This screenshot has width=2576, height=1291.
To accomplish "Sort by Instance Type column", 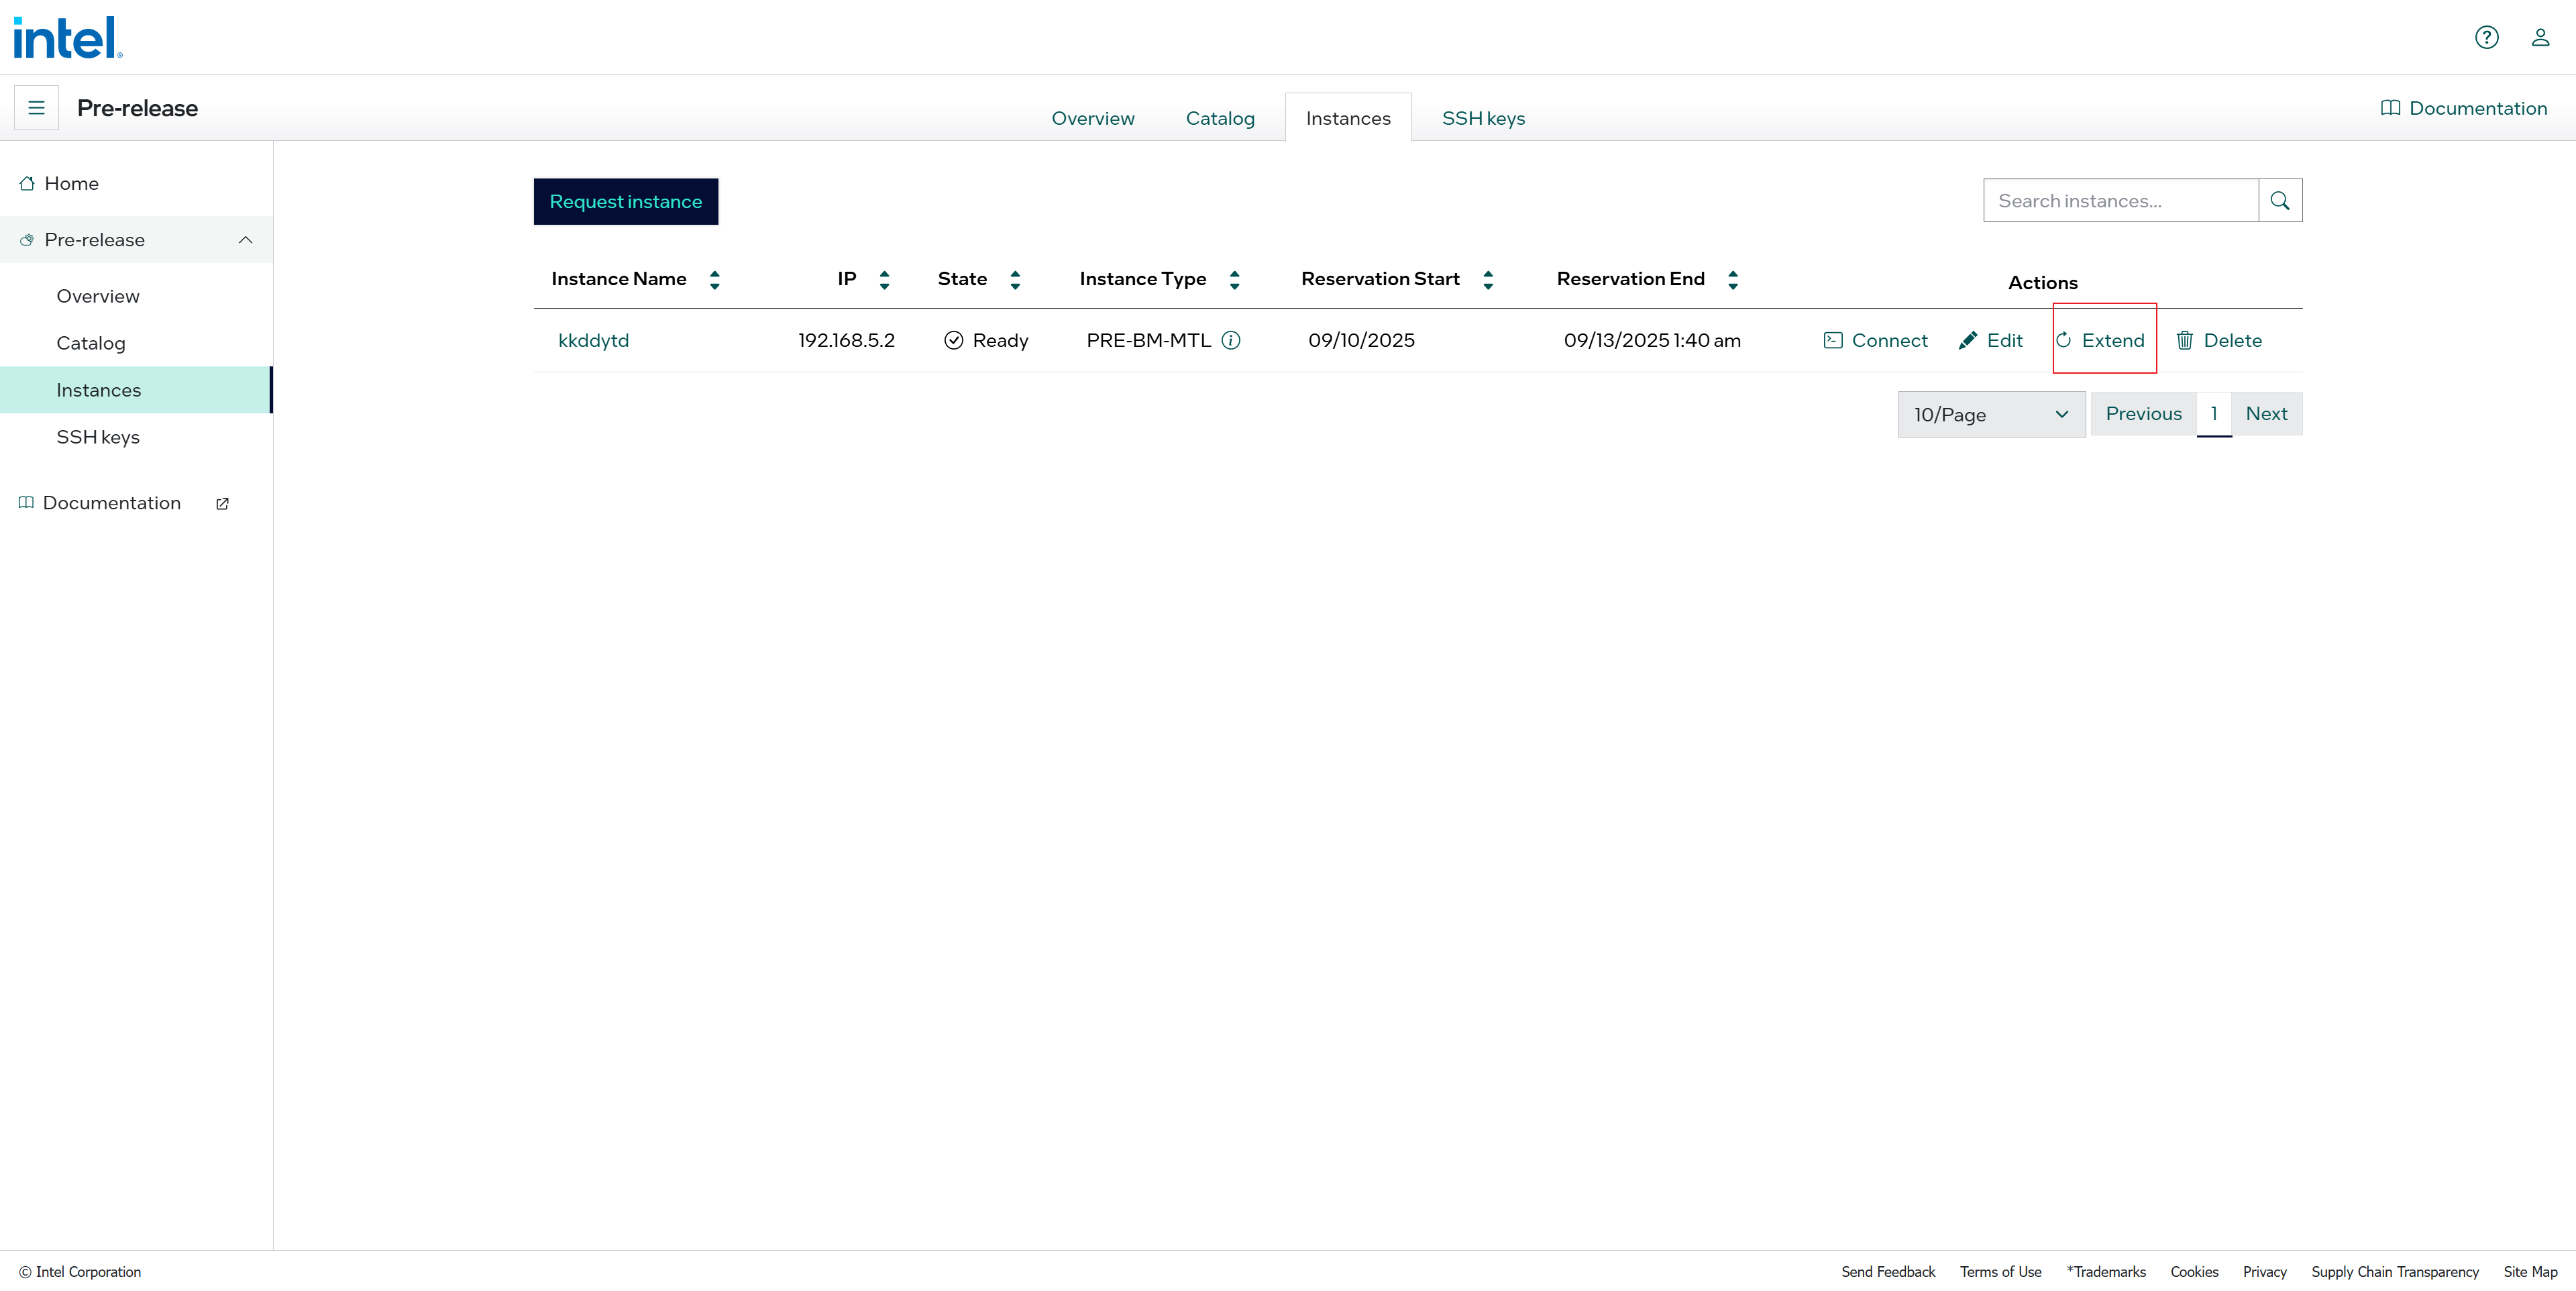I will [x=1235, y=280].
